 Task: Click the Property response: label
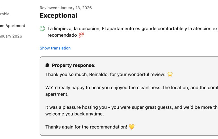[74, 65]
